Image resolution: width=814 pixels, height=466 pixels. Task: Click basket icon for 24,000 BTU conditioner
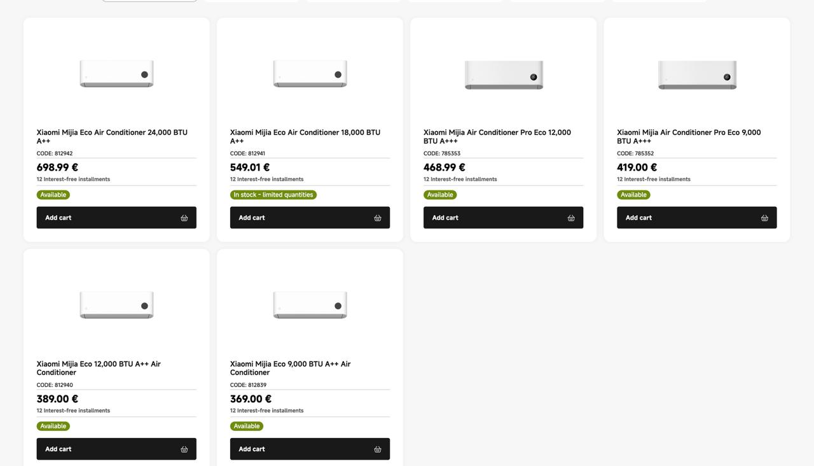(x=184, y=218)
